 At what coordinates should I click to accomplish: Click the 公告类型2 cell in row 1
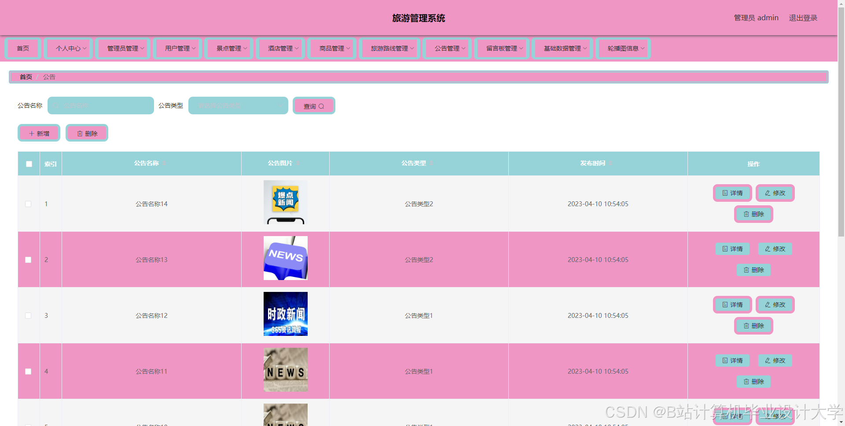point(419,204)
